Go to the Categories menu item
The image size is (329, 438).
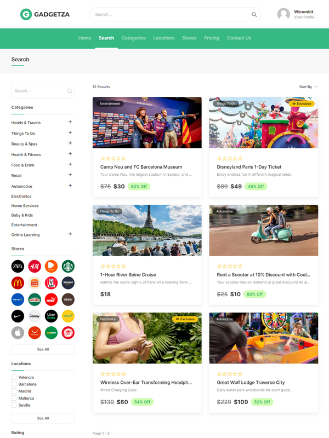[133, 38]
